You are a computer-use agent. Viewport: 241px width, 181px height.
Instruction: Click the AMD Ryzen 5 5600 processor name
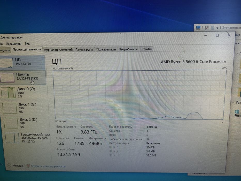193,62
